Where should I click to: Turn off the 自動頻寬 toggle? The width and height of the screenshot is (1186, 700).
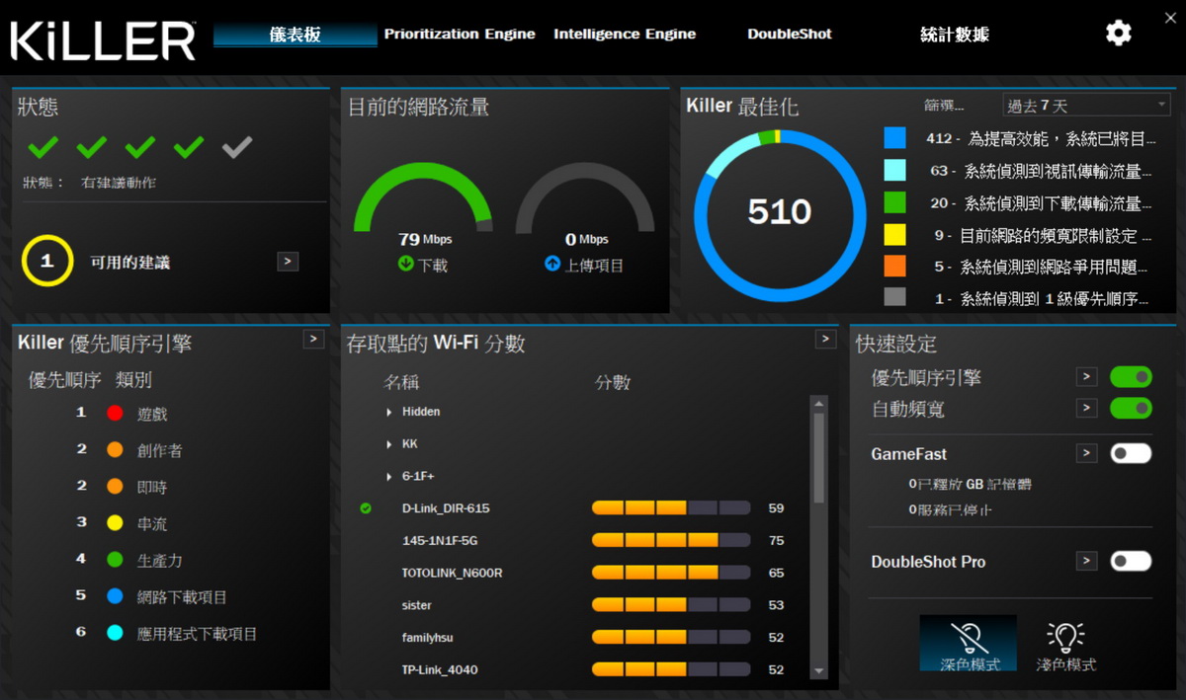point(1131,408)
